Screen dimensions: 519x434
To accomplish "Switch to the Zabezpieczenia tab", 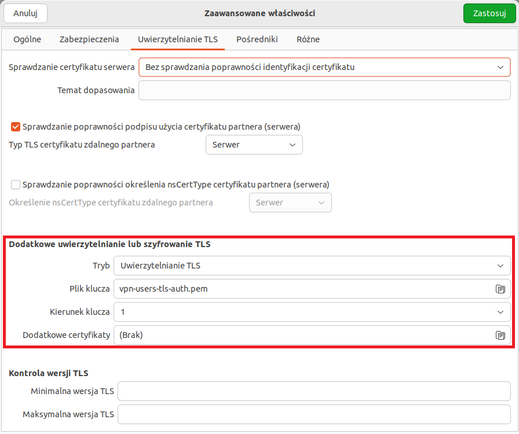I will tap(89, 39).
